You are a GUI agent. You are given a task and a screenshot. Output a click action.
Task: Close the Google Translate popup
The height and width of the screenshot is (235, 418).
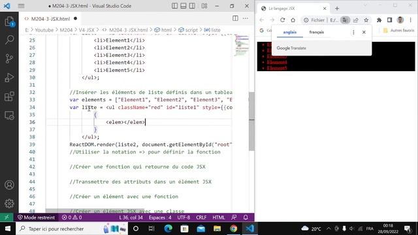(364, 32)
